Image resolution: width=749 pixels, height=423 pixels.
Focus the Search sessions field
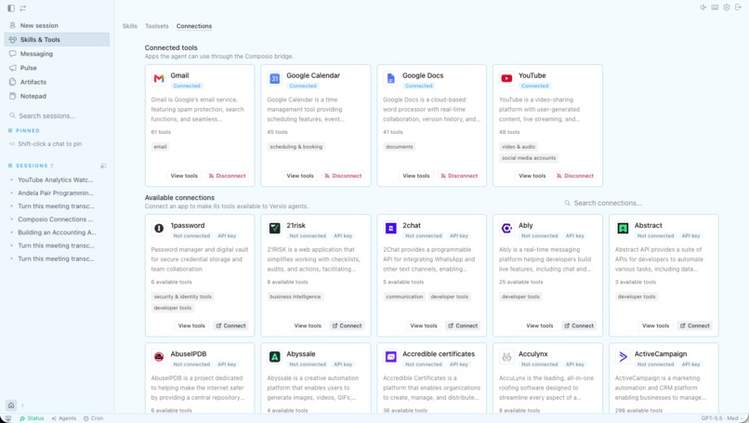click(x=57, y=115)
